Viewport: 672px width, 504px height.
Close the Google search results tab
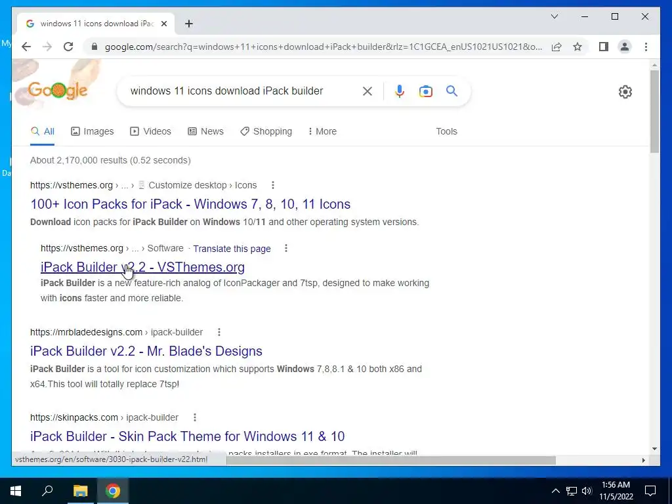(x=163, y=24)
